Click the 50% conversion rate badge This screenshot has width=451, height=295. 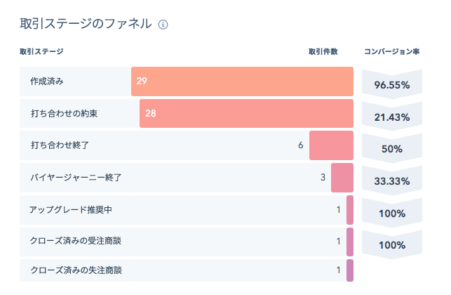[x=391, y=149]
